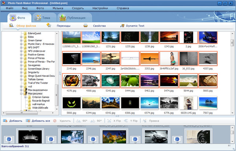Select the EdensQuest folder

click(x=34, y=33)
